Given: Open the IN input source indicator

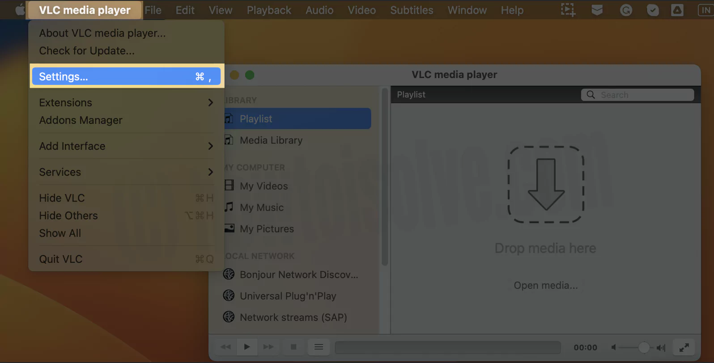Looking at the screenshot, I should [x=705, y=10].
